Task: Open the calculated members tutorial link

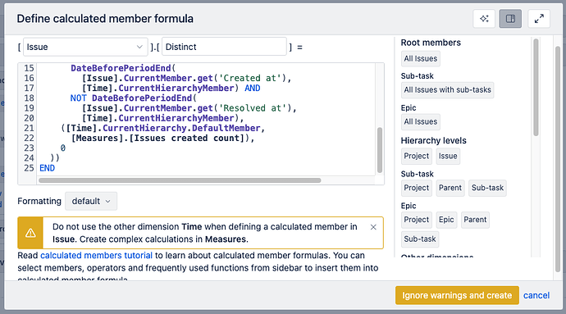Action: point(96,256)
